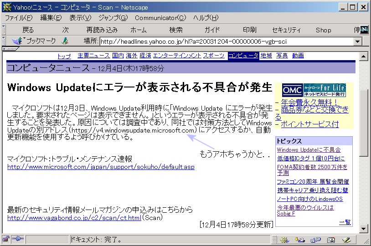Open the 写真 photos link
This screenshot has height=246, width=371.
click(282, 56)
